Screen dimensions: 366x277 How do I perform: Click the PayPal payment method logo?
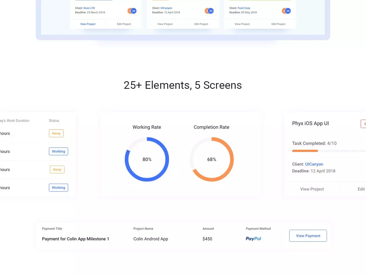tap(253, 239)
